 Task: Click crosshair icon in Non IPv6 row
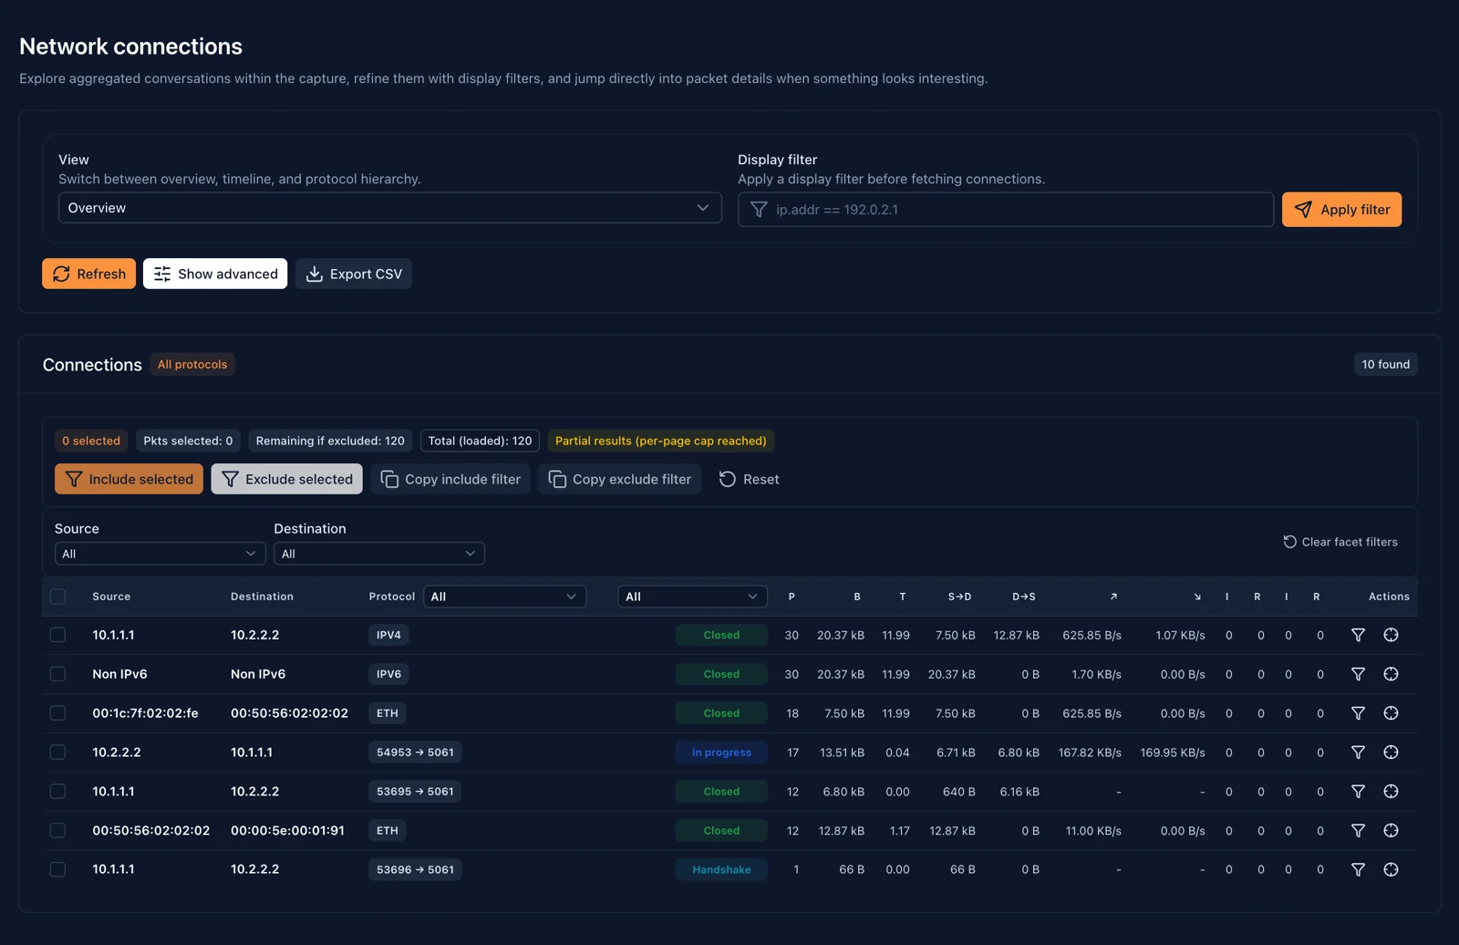[x=1391, y=674]
